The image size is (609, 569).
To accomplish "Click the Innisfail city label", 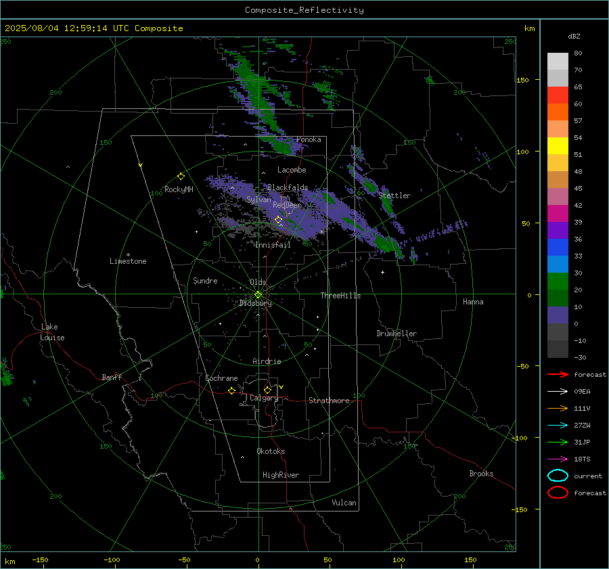I will (x=273, y=245).
